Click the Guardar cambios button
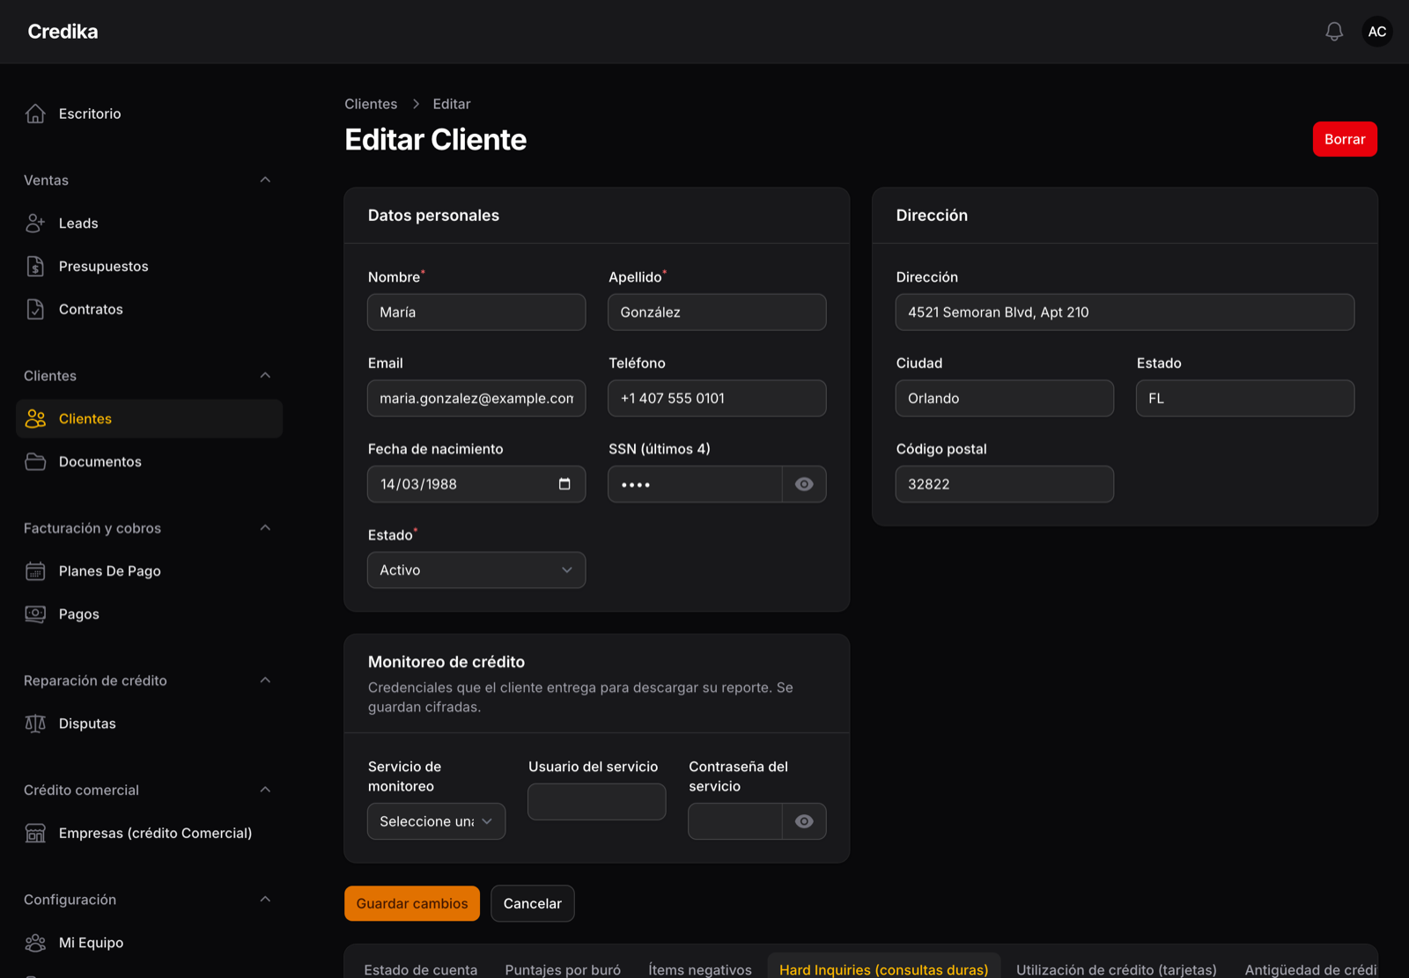Image resolution: width=1409 pixels, height=978 pixels. pyautogui.click(x=412, y=903)
